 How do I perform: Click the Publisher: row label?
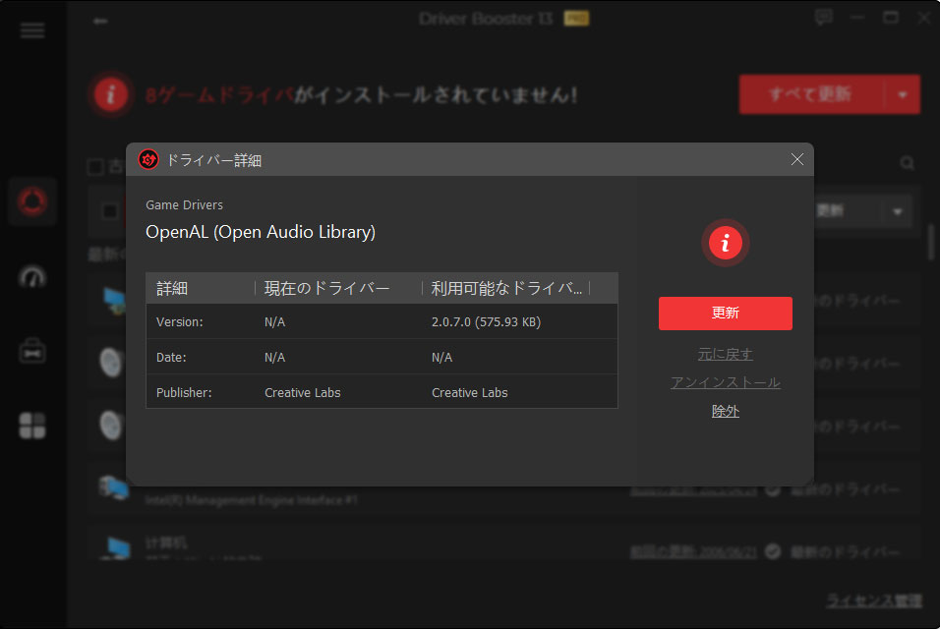click(184, 392)
